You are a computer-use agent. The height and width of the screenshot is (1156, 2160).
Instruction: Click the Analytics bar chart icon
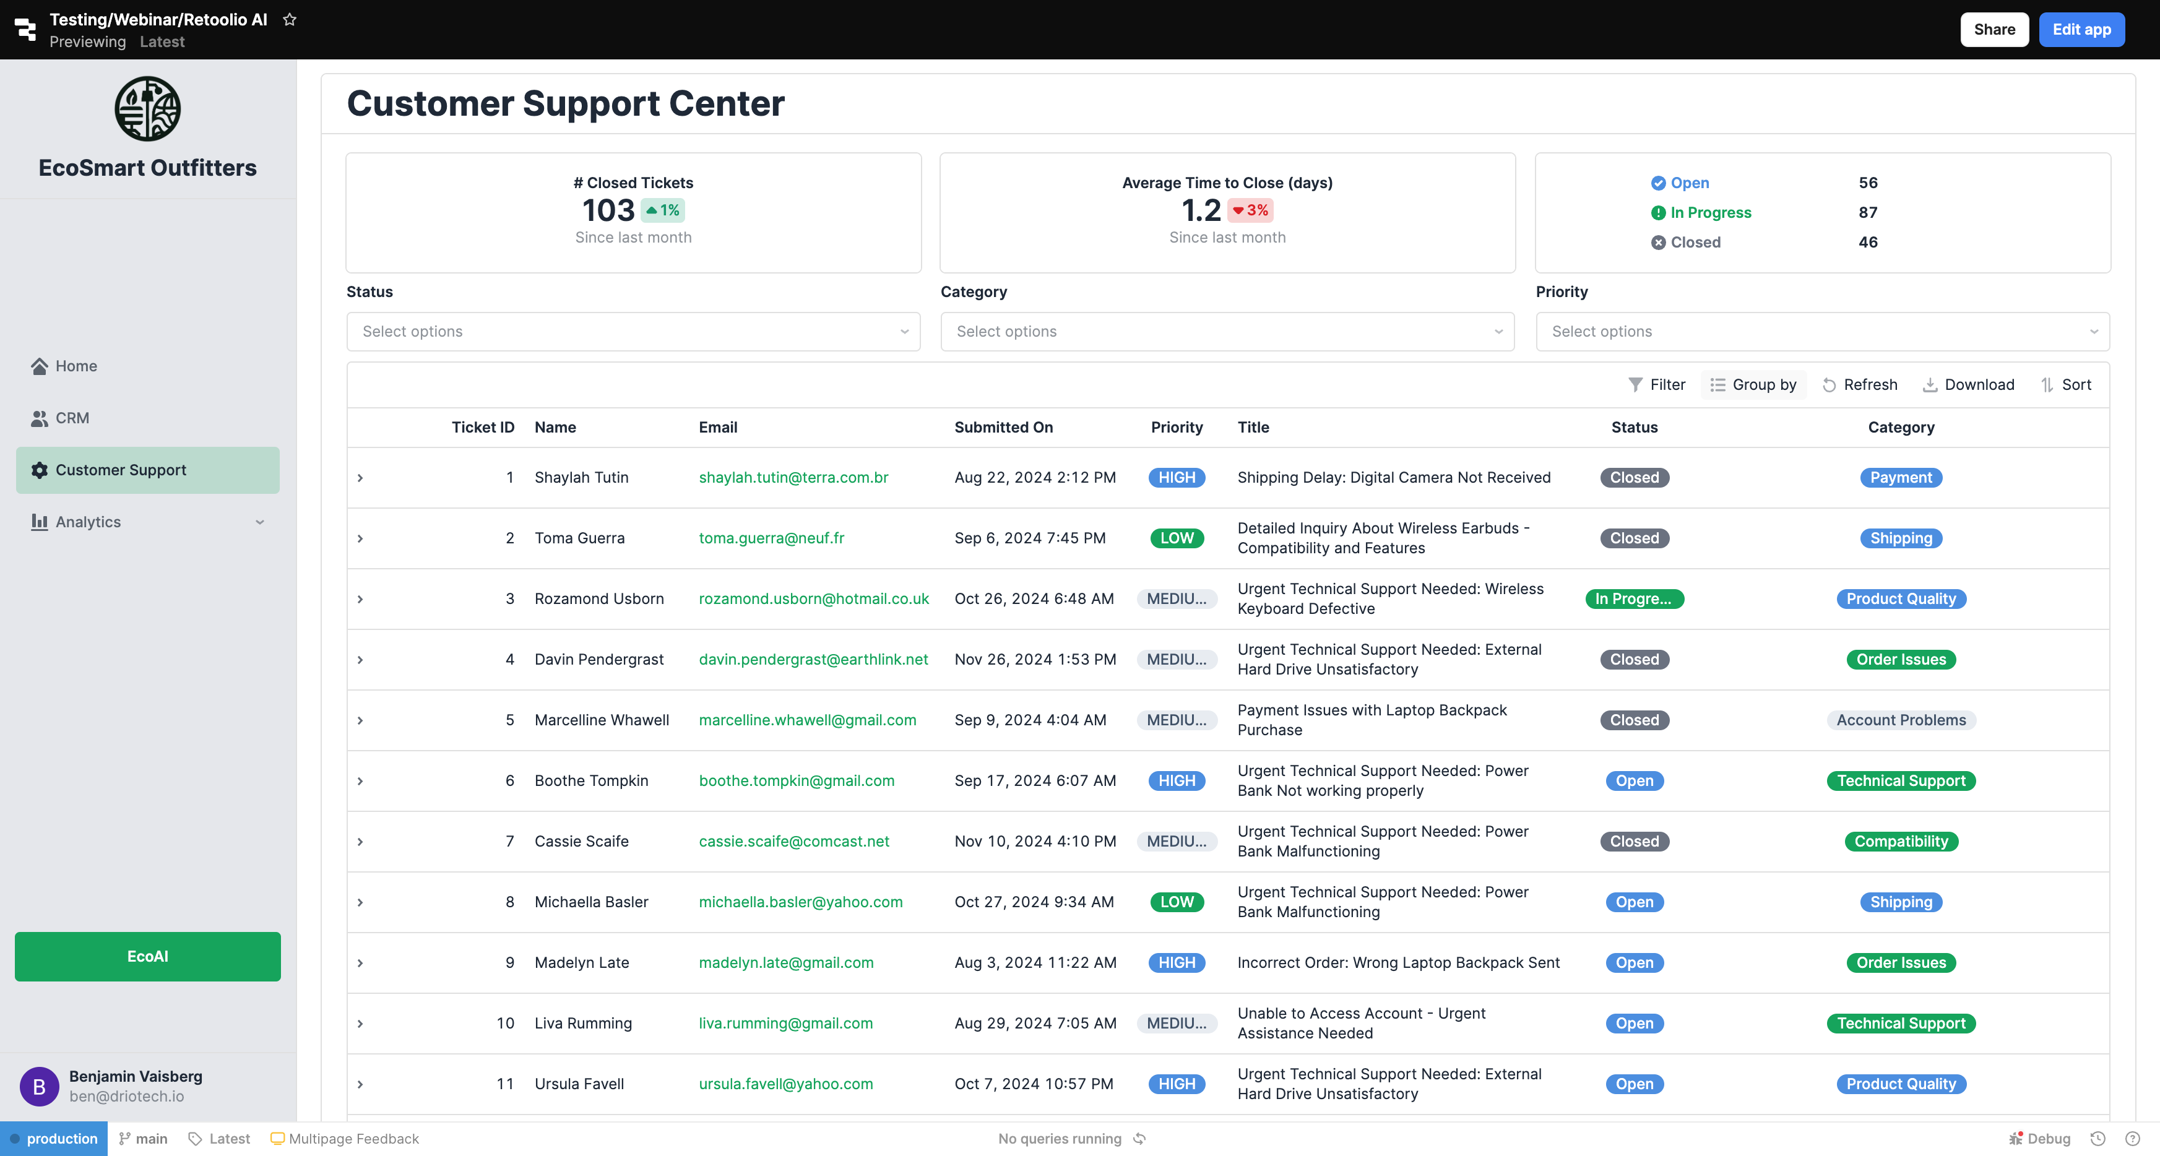coord(40,522)
